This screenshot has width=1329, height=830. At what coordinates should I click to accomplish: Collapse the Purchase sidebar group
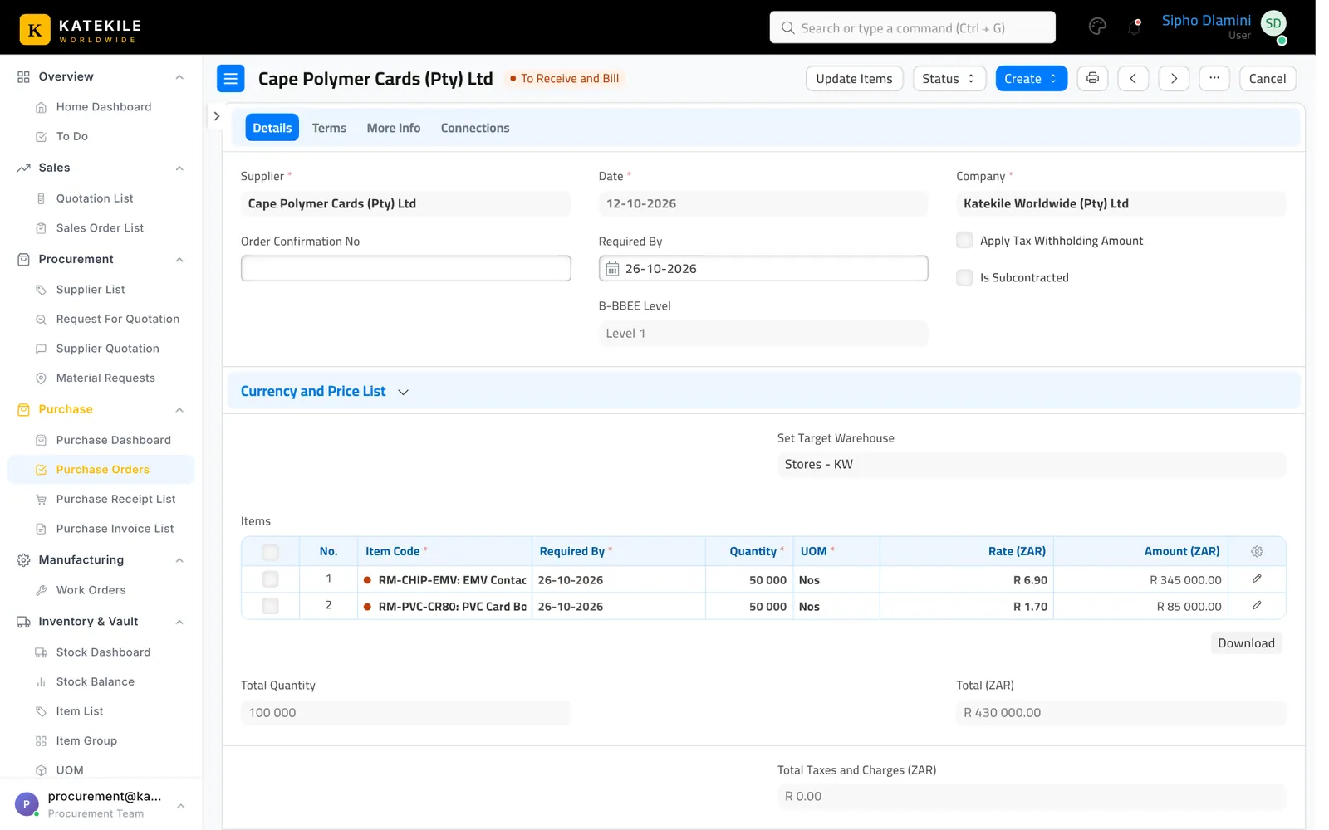click(x=179, y=410)
